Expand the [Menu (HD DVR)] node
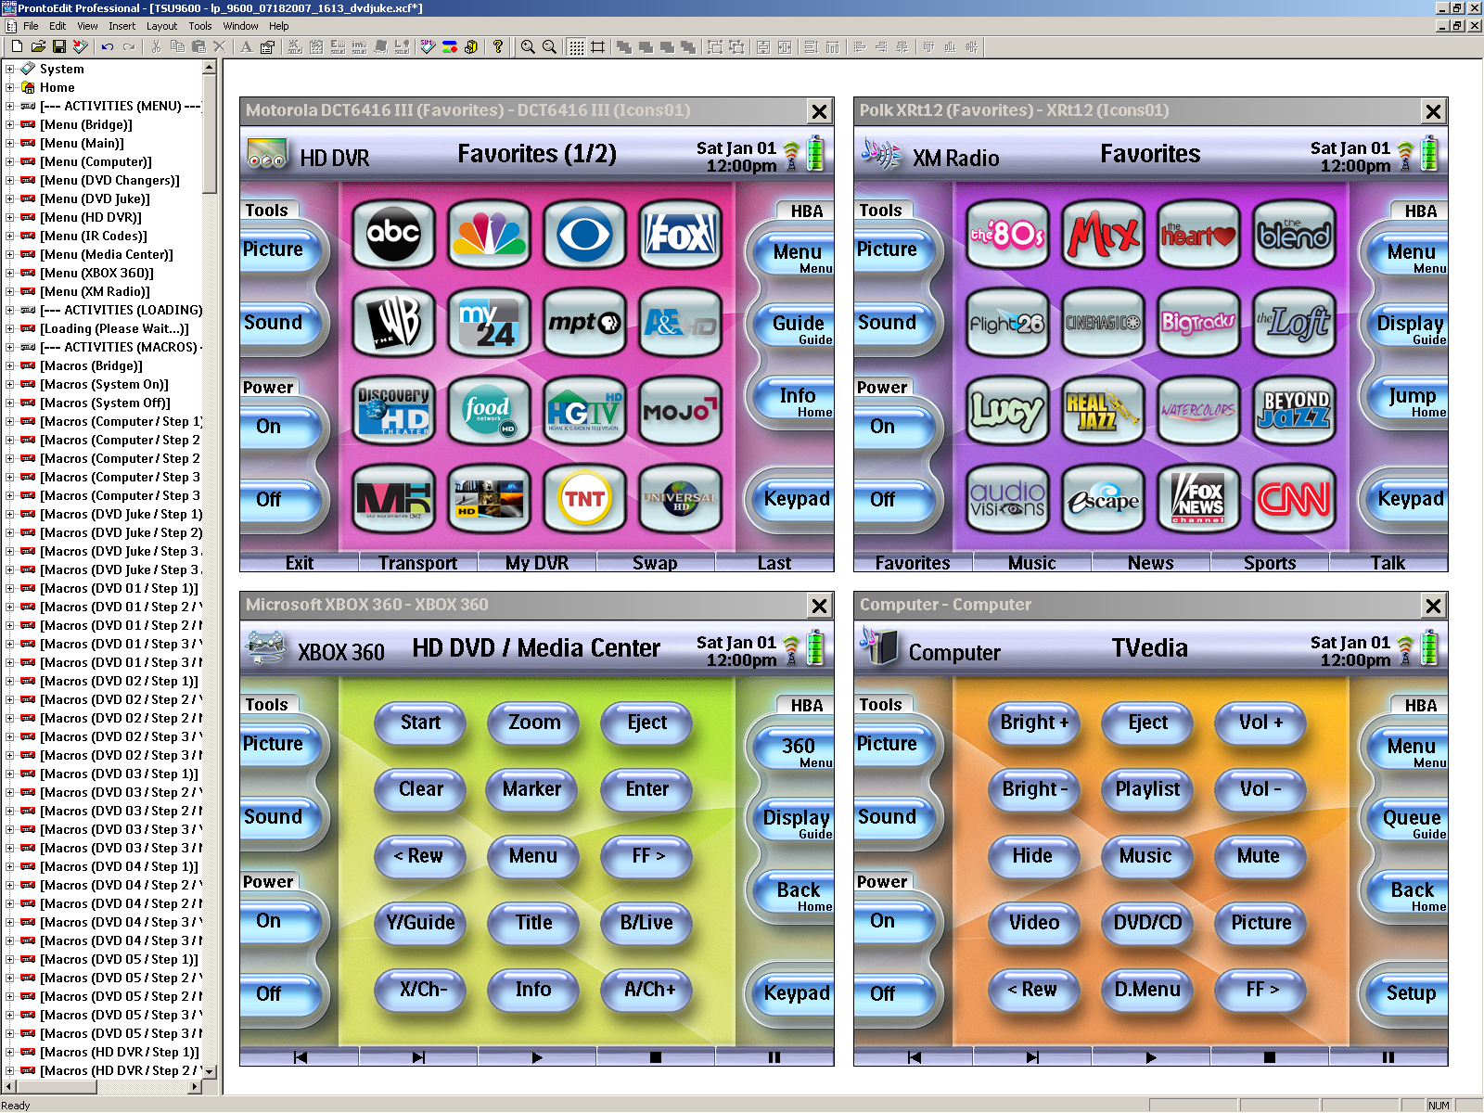Viewport: 1484px width, 1113px height. click(9, 217)
